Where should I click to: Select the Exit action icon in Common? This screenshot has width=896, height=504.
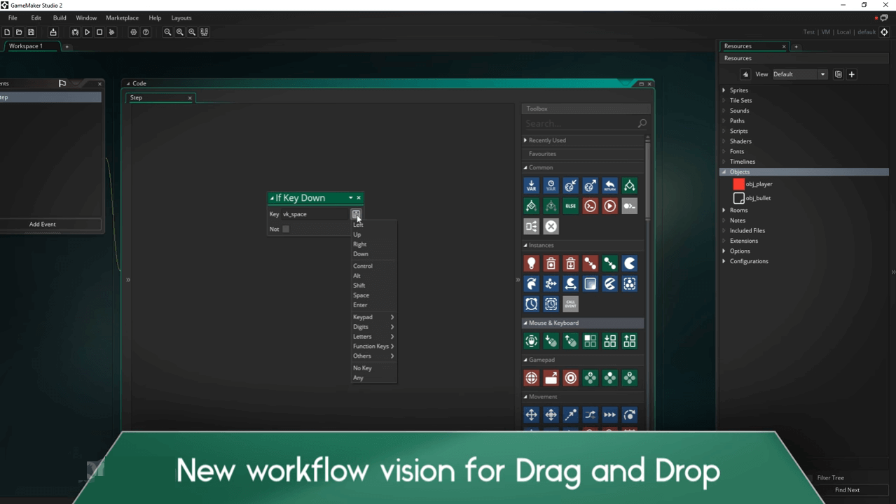(551, 225)
